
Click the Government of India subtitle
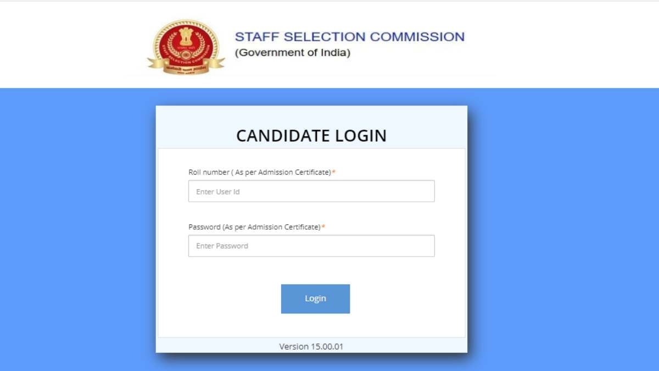(293, 53)
